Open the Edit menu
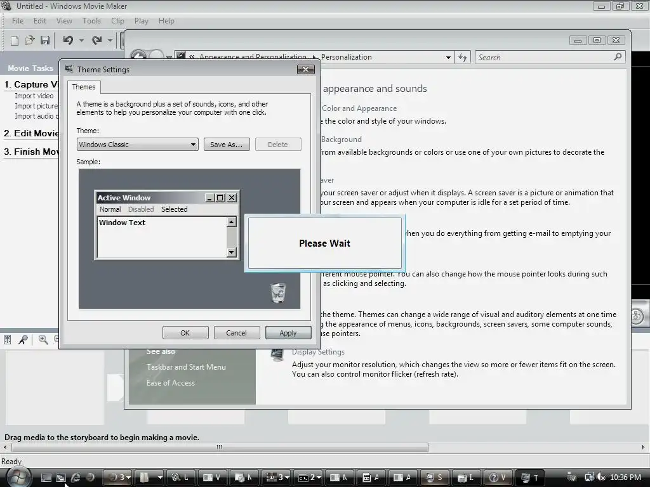 [40, 21]
